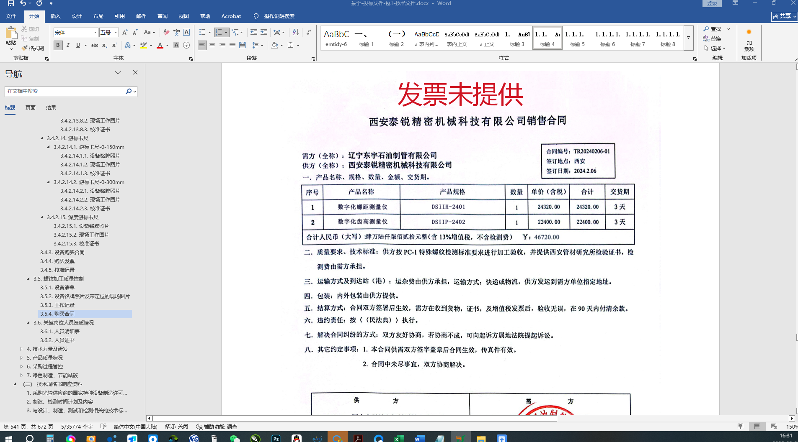
Task: Click the borders icon in the paragraph group
Action: (291, 45)
